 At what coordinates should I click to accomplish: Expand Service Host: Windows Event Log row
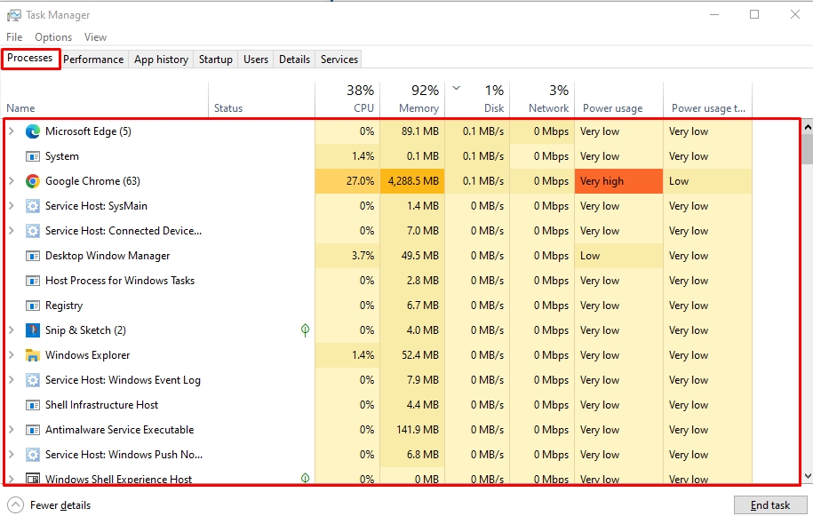[12, 380]
